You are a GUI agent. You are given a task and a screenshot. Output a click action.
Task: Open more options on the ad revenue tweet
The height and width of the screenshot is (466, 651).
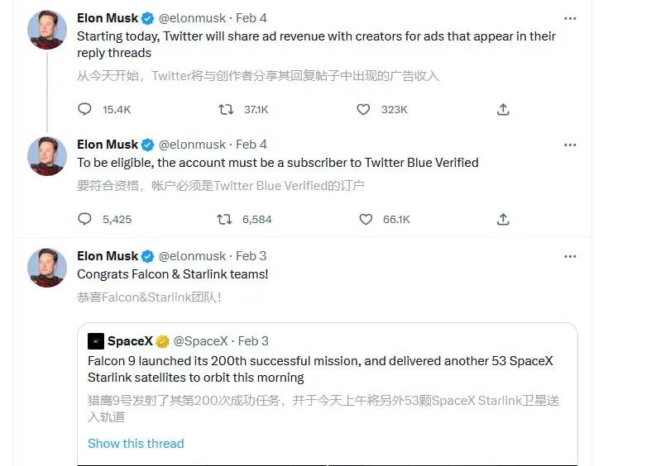click(570, 18)
